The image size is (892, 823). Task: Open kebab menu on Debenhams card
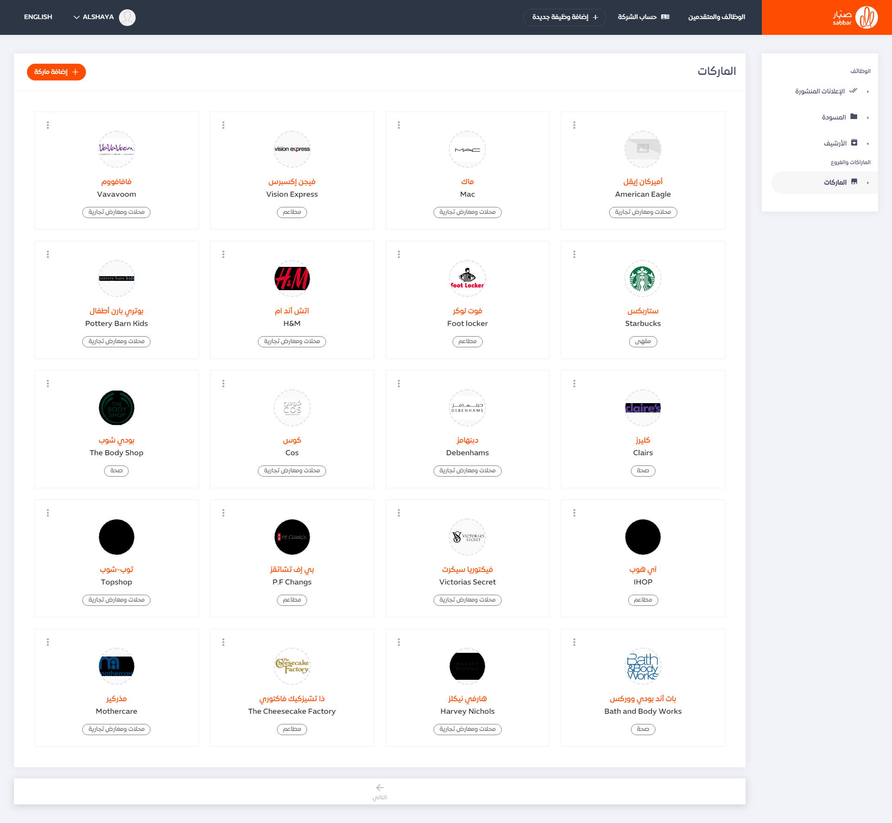(399, 384)
